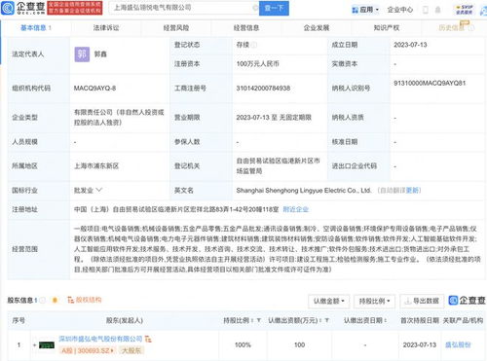The height and width of the screenshot is (361, 487).
Task: Click region value 上海市浦东新区
Action: pyautogui.click(x=96, y=166)
